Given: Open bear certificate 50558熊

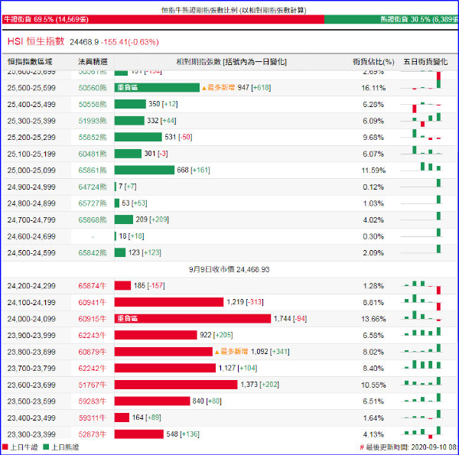Looking at the screenshot, I should (93, 105).
